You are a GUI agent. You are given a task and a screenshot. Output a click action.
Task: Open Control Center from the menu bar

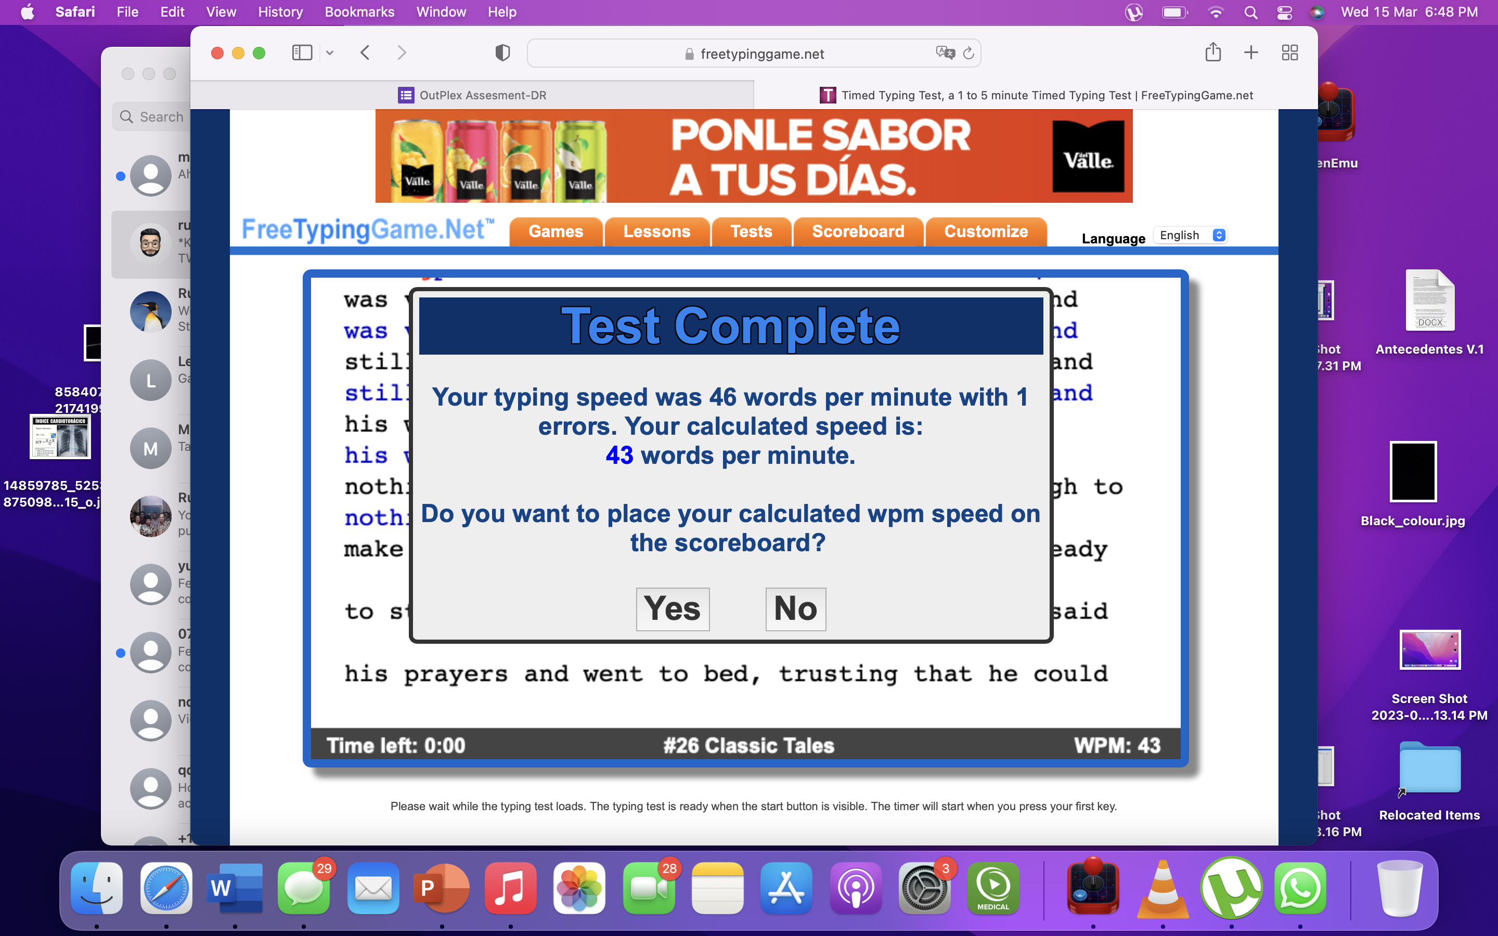click(1284, 12)
